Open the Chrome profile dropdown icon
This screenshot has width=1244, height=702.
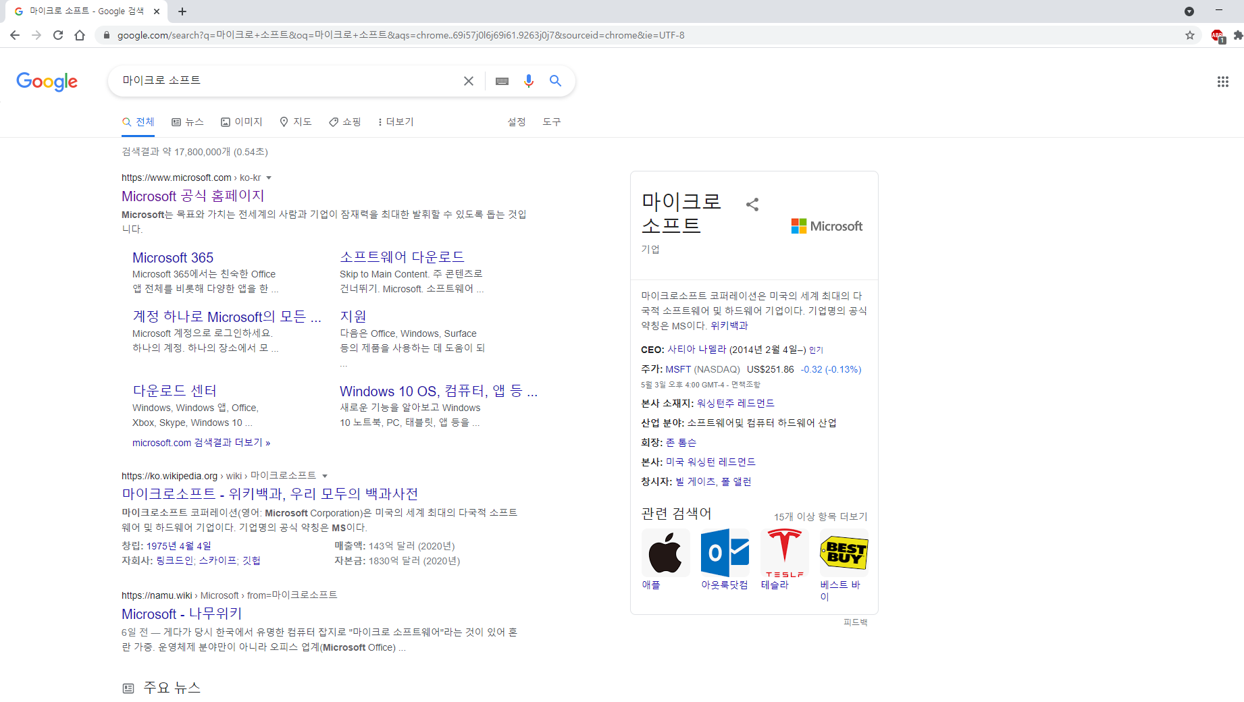(x=1189, y=11)
